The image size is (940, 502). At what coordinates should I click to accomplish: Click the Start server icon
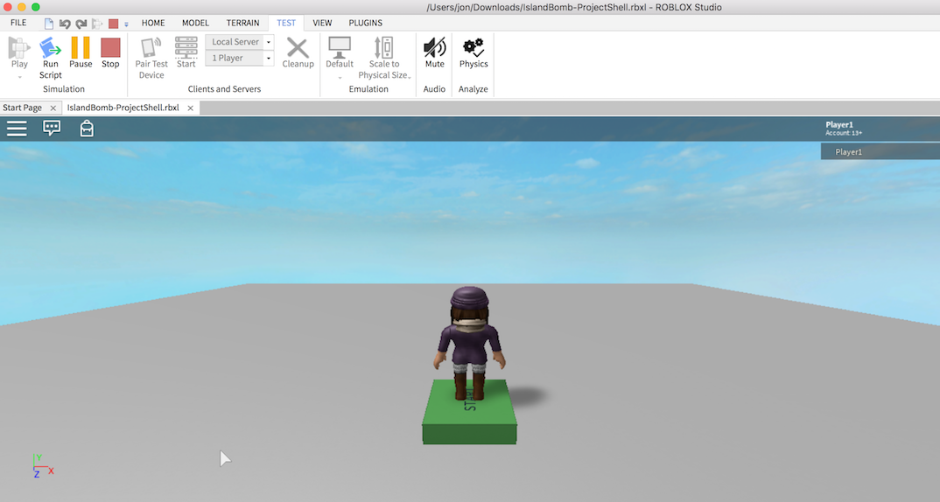click(186, 48)
